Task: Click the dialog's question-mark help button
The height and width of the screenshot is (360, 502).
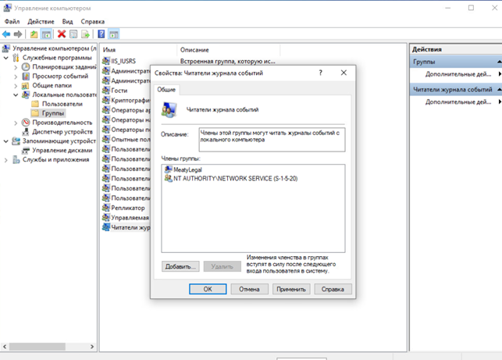Action: [x=320, y=73]
